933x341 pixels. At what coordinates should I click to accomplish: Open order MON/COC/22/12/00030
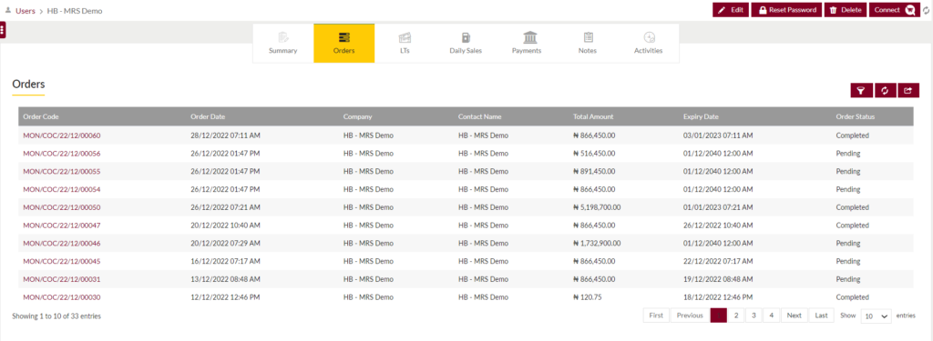tap(62, 297)
